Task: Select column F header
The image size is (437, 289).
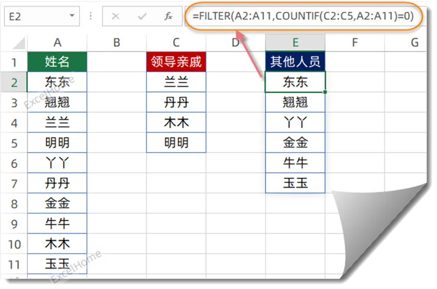Action: point(355,42)
